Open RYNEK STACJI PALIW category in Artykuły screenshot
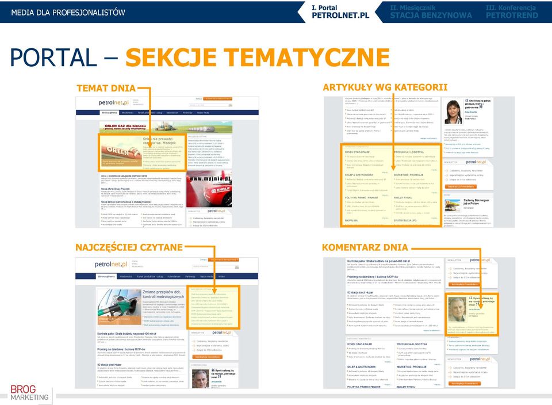The width and height of the screenshot is (552, 405). (357, 152)
